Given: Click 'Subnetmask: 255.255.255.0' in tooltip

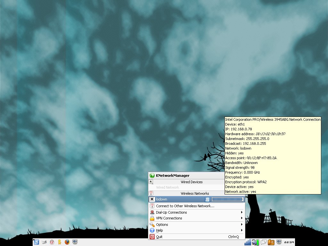Looking at the screenshot, I should pyautogui.click(x=247, y=139).
